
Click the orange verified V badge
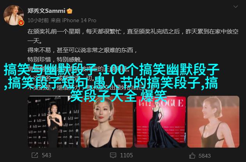click(x=21, y=23)
